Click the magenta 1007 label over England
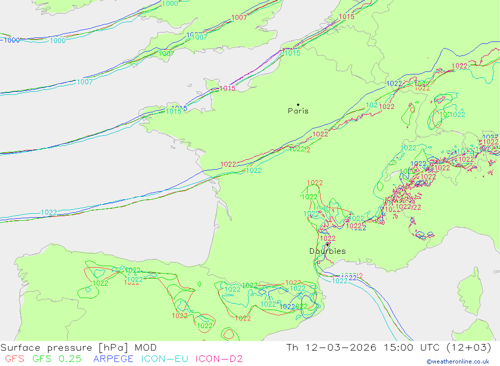This screenshot has height=366, width=500. click(239, 17)
